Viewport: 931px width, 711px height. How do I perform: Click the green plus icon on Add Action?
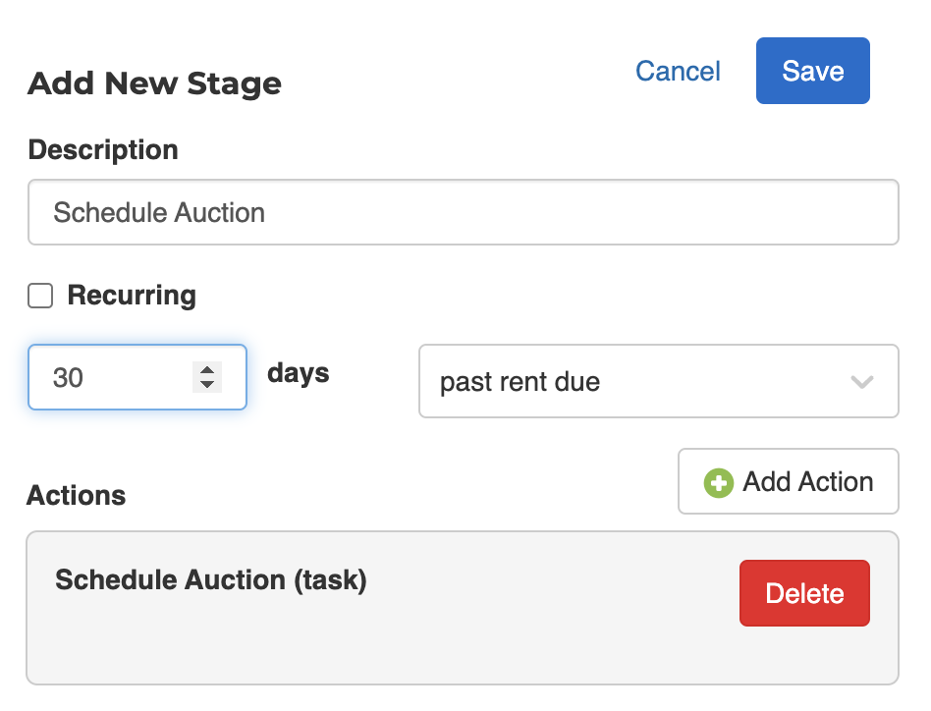pyautogui.click(x=718, y=482)
